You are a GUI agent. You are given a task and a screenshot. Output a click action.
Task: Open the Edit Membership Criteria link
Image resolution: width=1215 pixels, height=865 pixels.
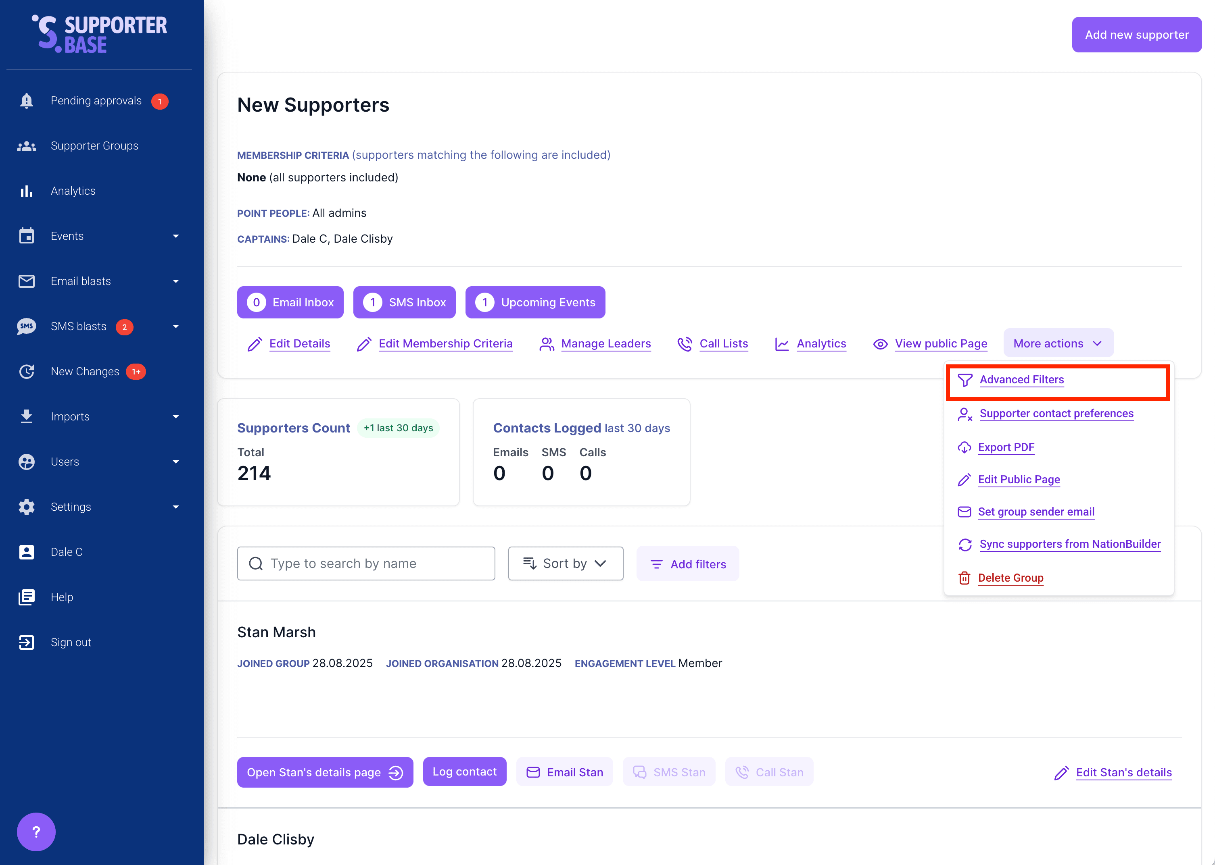tap(445, 344)
